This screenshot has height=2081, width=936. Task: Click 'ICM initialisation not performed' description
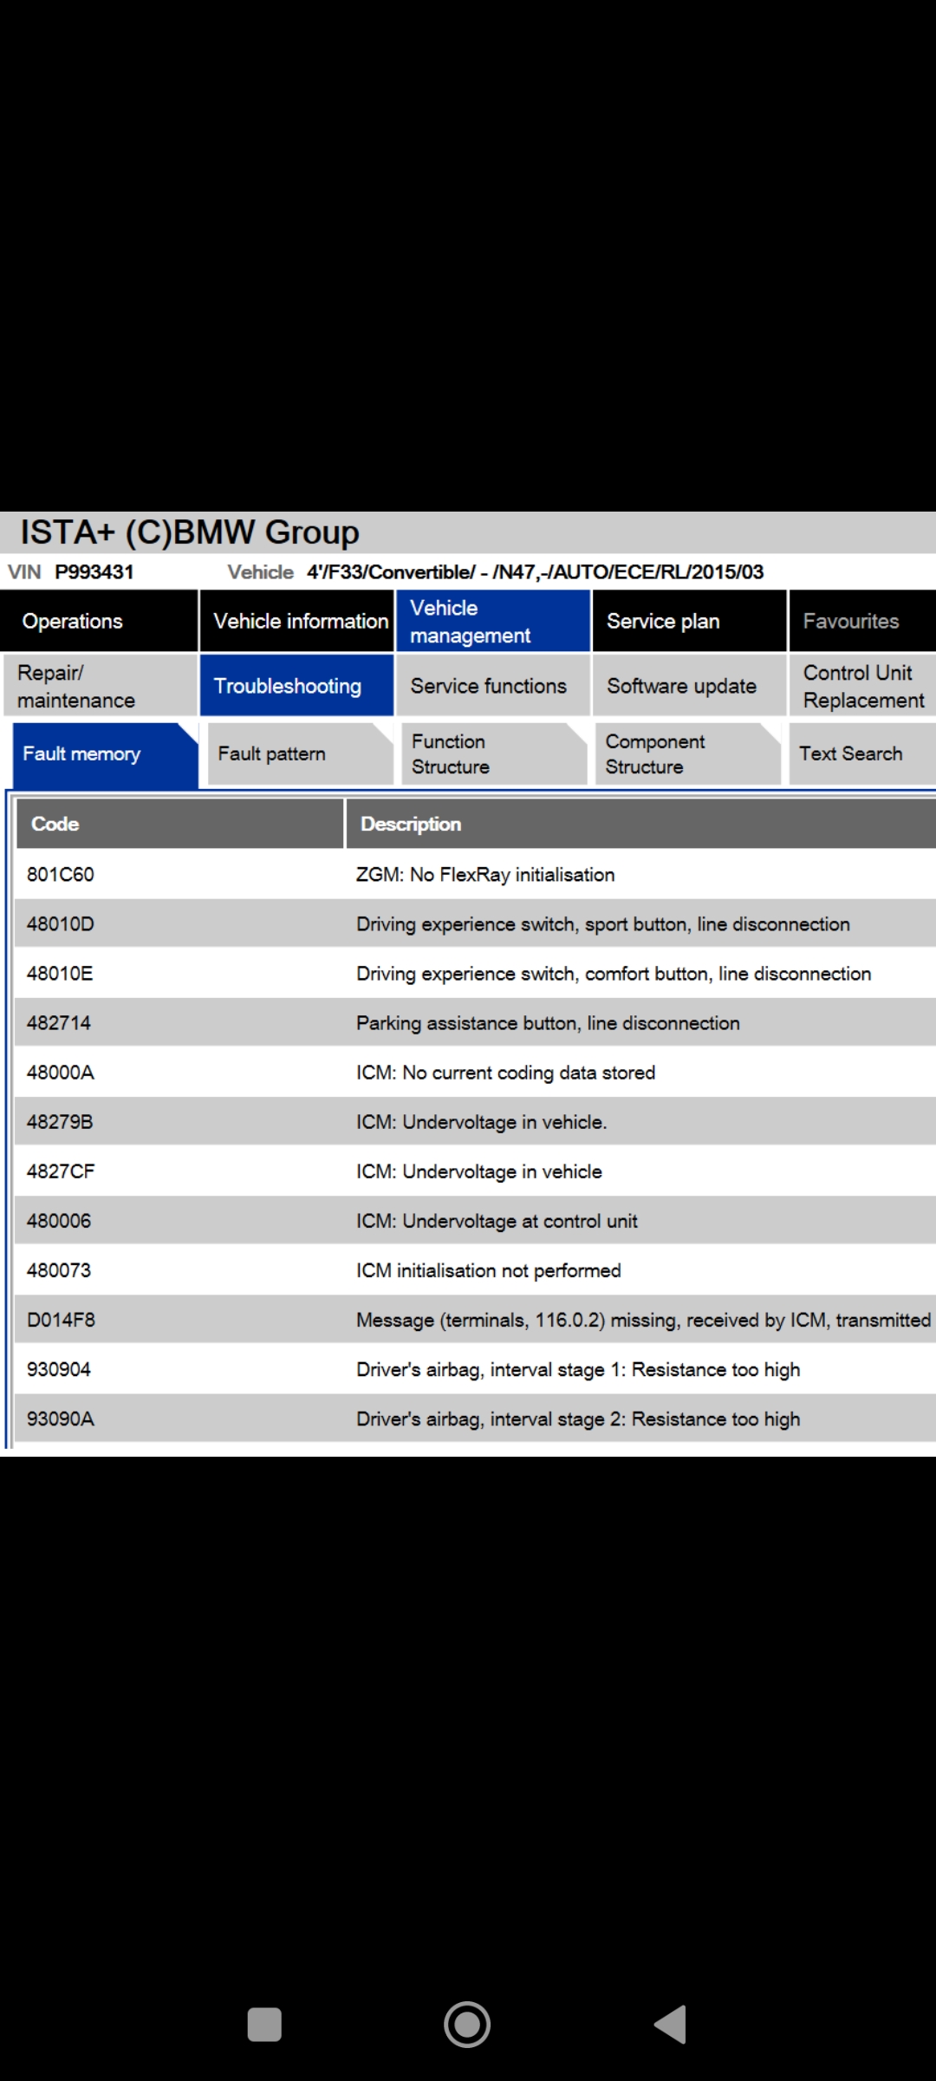[489, 1269]
